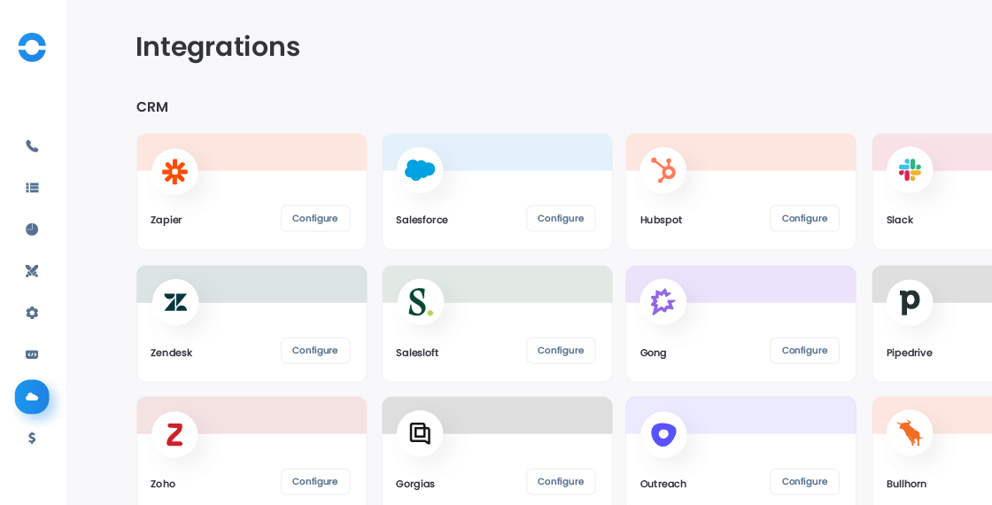Click the Outreach logo icon
The width and height of the screenshot is (992, 505).
663,435
